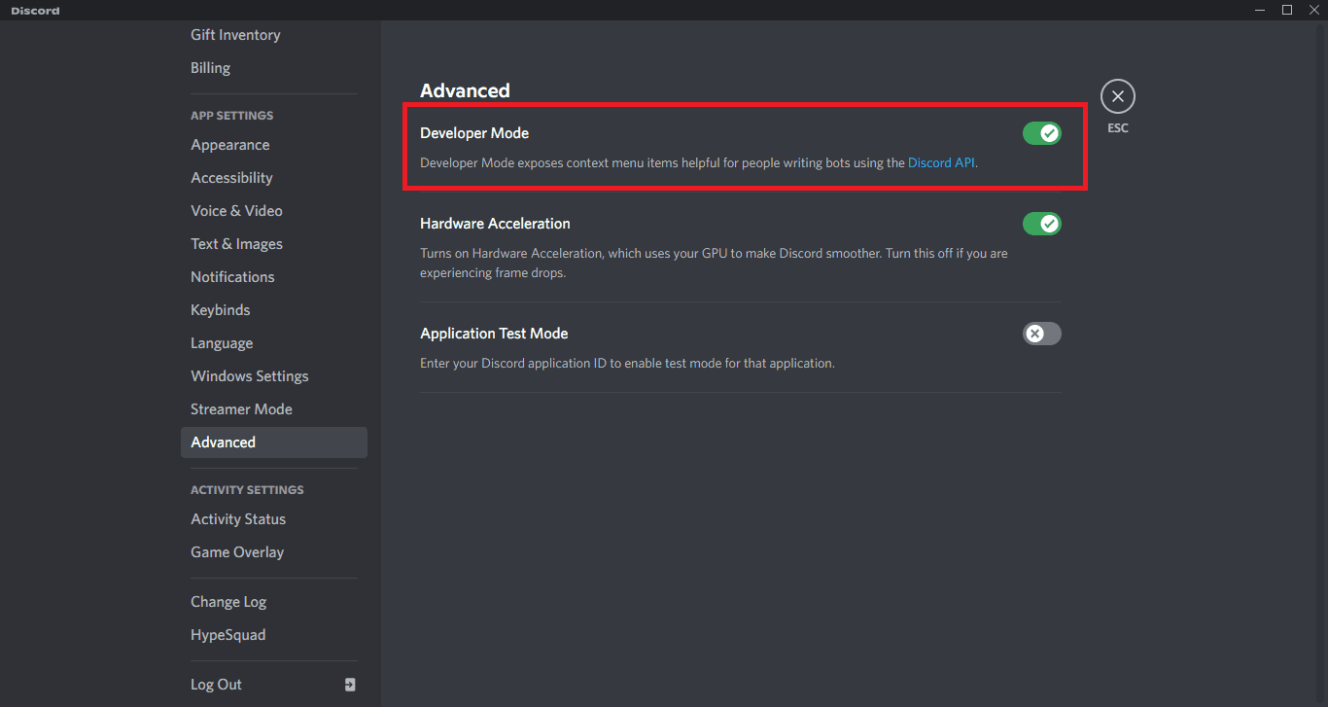Maximize the Discord window
The height and width of the screenshot is (707, 1328).
pos(1287,10)
